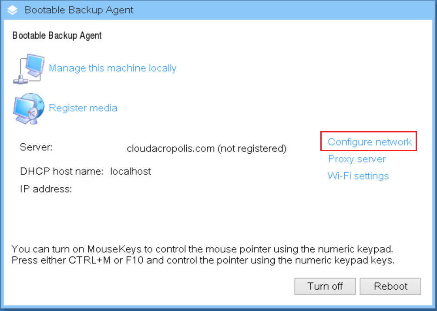Click the Turn off button

(325, 286)
